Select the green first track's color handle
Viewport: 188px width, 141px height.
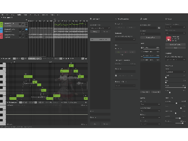pos(1,24)
